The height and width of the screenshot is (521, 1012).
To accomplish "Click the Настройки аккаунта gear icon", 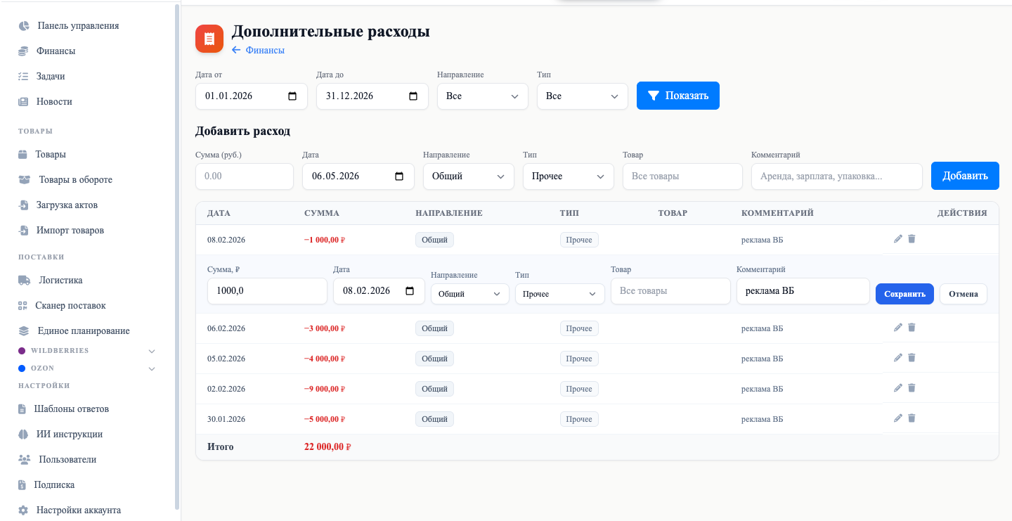I will tap(23, 510).
